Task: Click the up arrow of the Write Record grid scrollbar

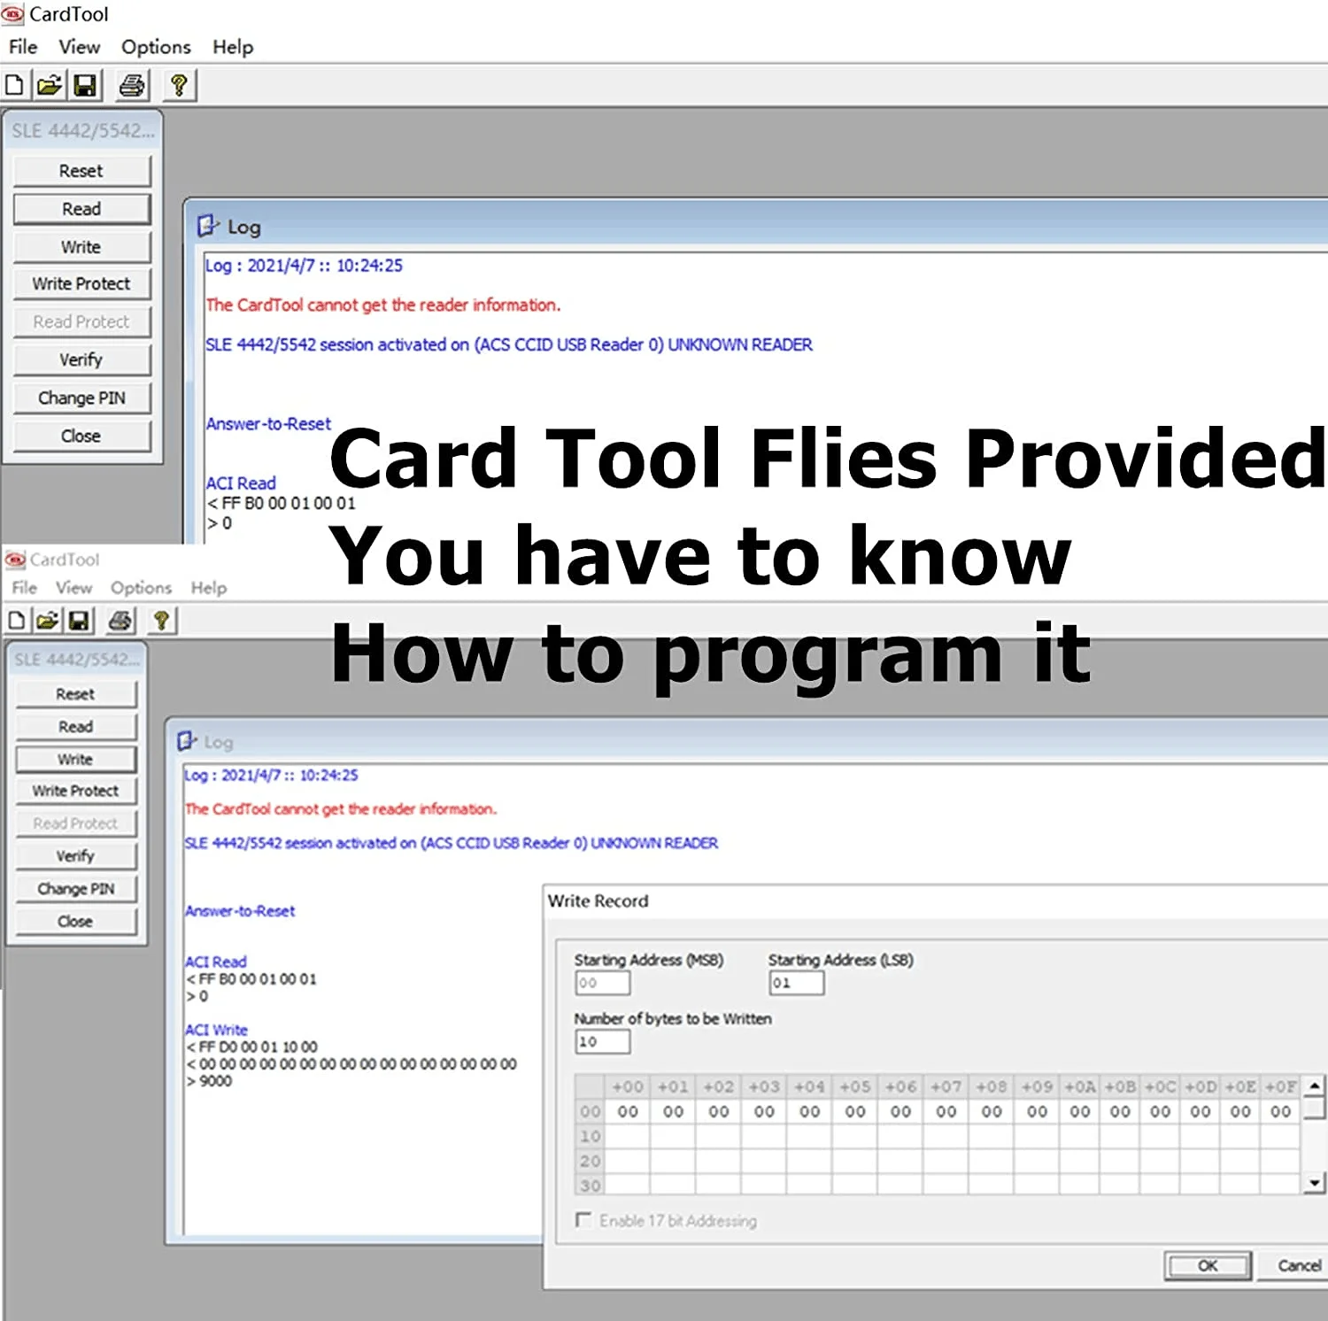Action: (1316, 1085)
